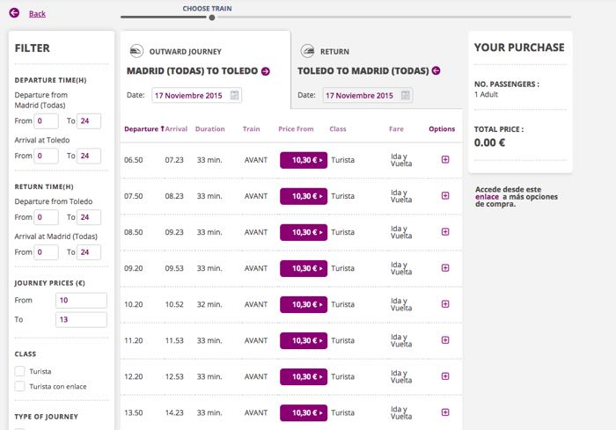This screenshot has height=430, width=616.
Task: Click the outward journey train icon
Action: click(136, 51)
